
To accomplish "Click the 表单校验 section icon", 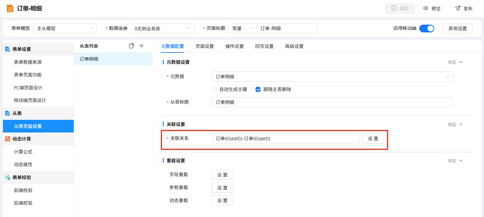I will point(7,177).
